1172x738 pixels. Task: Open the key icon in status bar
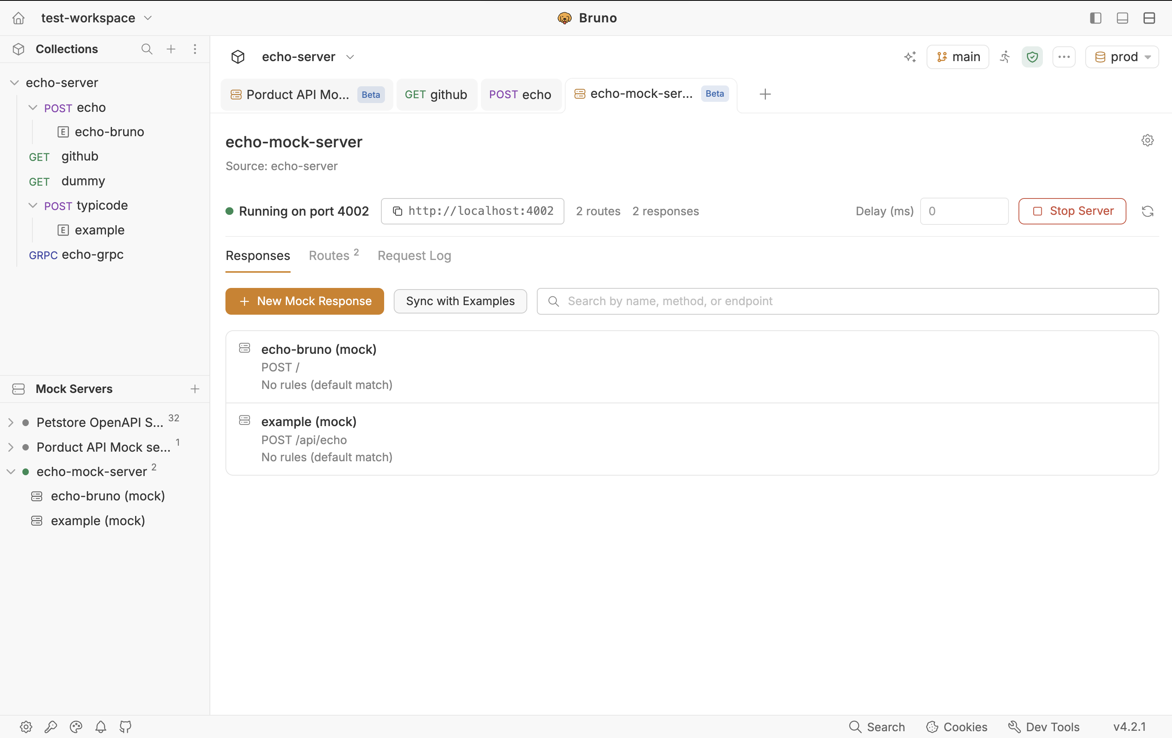coord(51,727)
